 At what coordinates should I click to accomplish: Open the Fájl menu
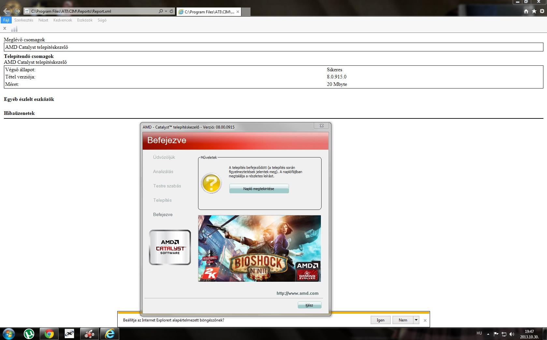[6, 20]
